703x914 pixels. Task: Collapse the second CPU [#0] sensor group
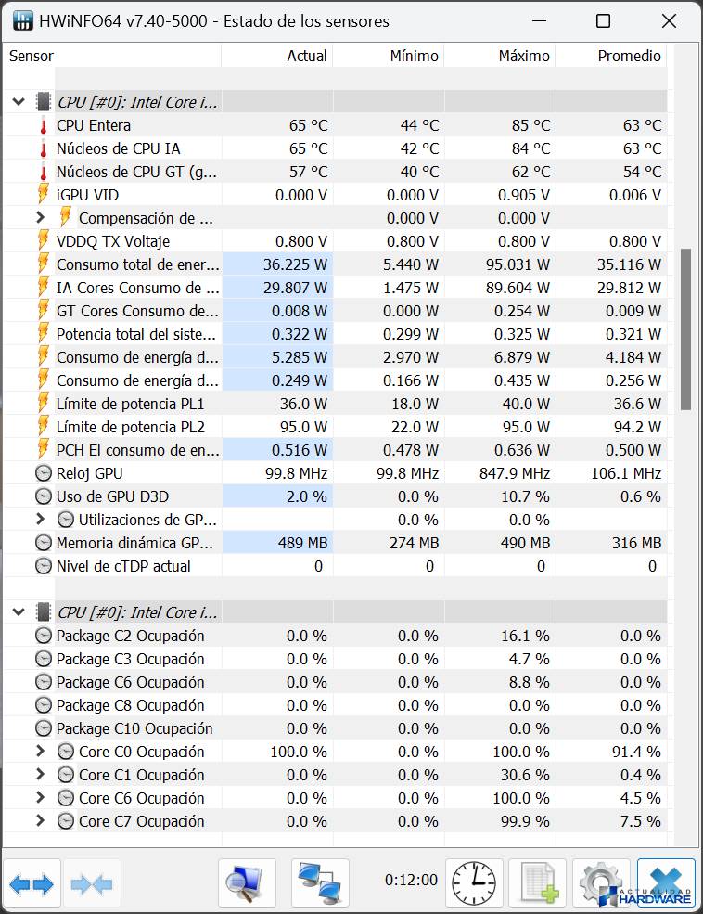coord(19,612)
